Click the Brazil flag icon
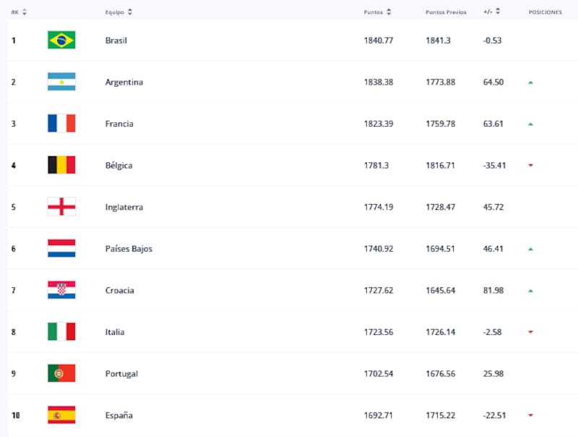Image resolution: width=578 pixels, height=437 pixels. [61, 41]
